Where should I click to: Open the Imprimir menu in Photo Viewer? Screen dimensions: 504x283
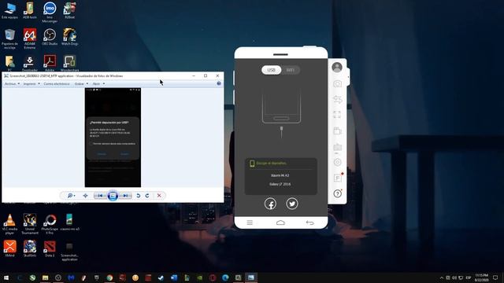[x=31, y=84]
